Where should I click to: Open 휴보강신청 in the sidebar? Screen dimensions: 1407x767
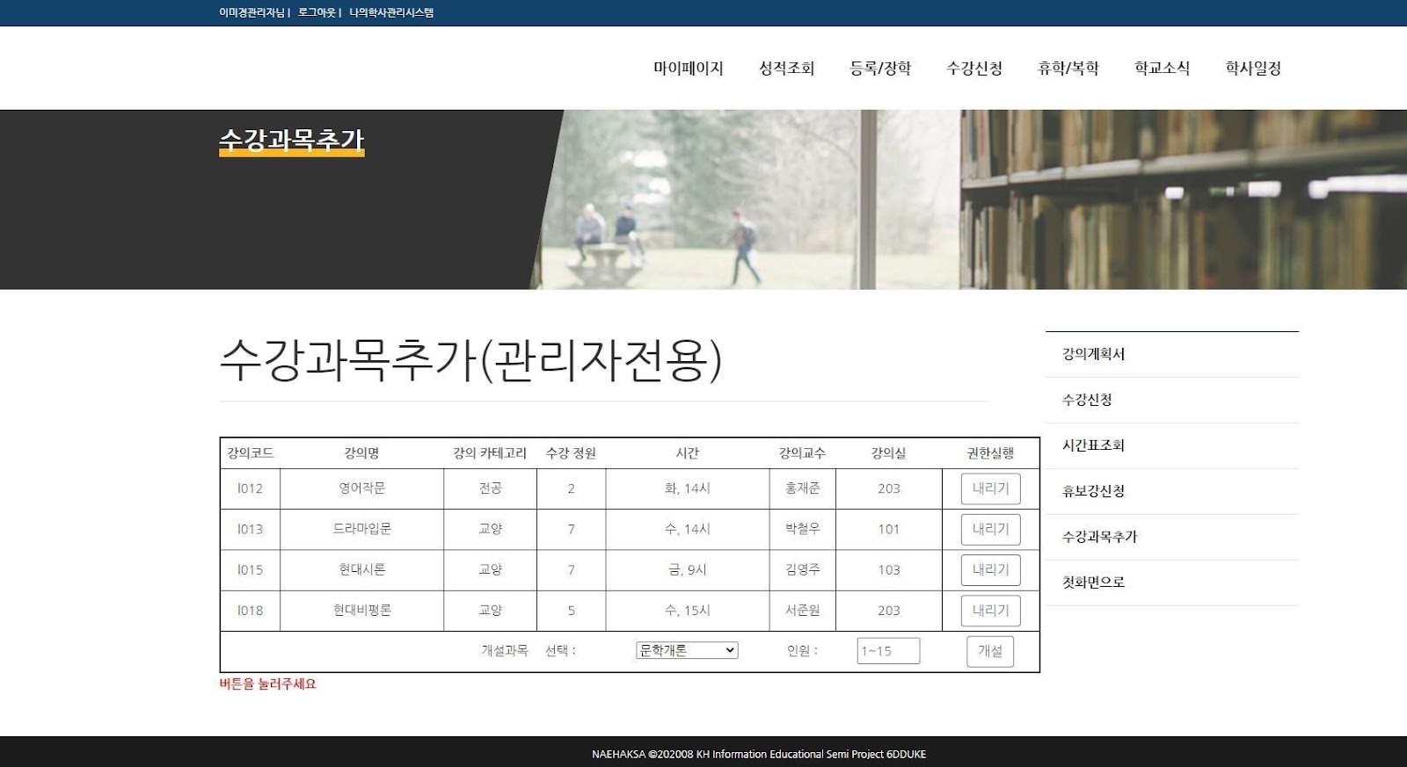click(x=1171, y=491)
